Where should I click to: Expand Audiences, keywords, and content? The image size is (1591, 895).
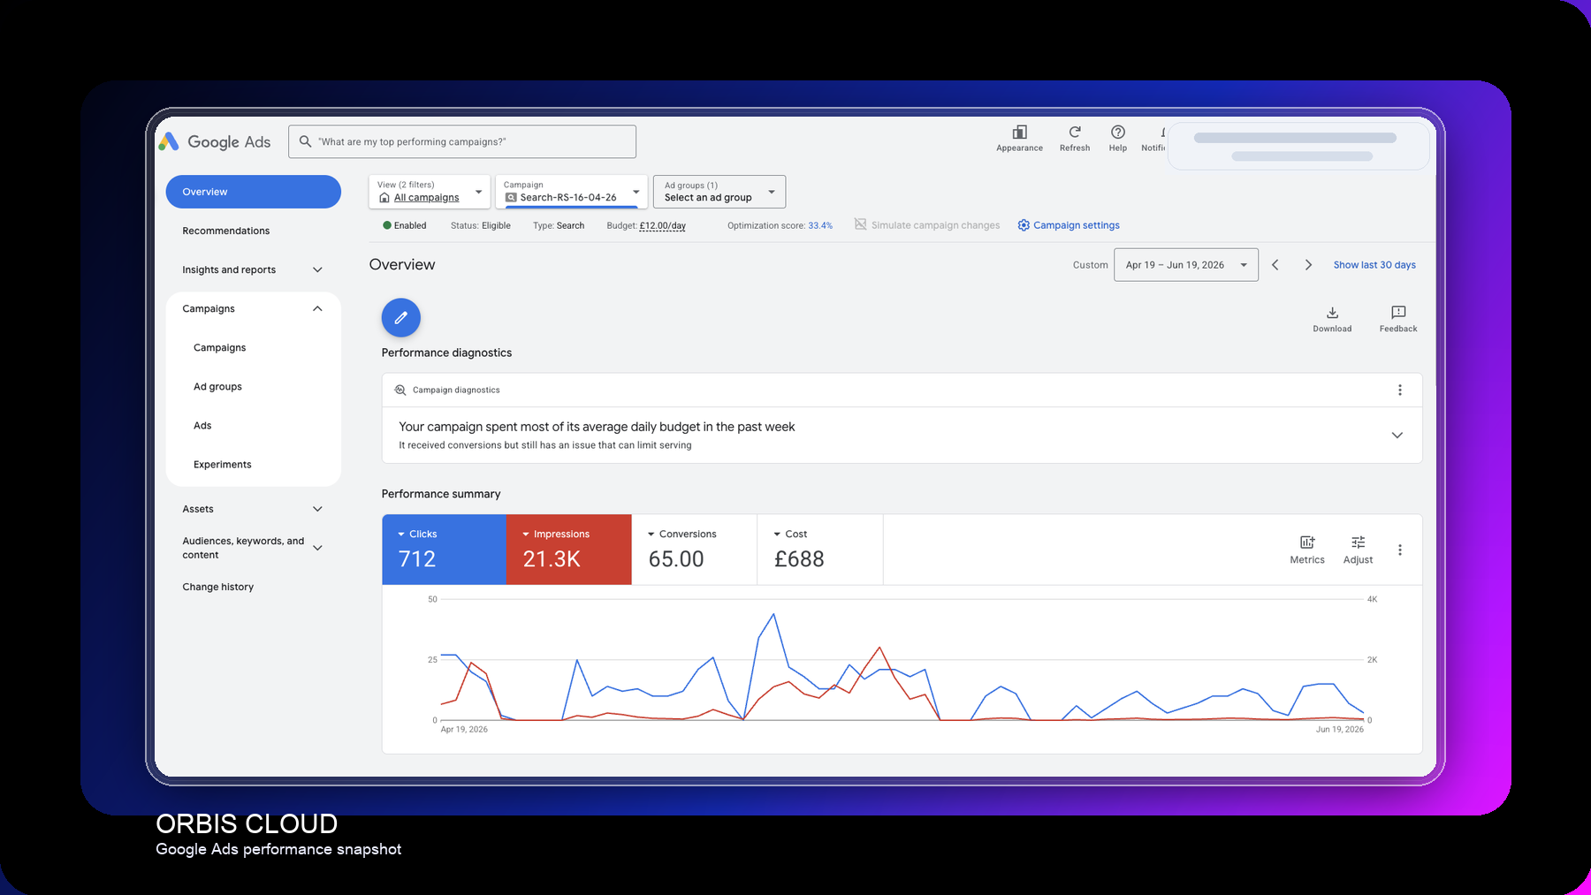point(317,548)
